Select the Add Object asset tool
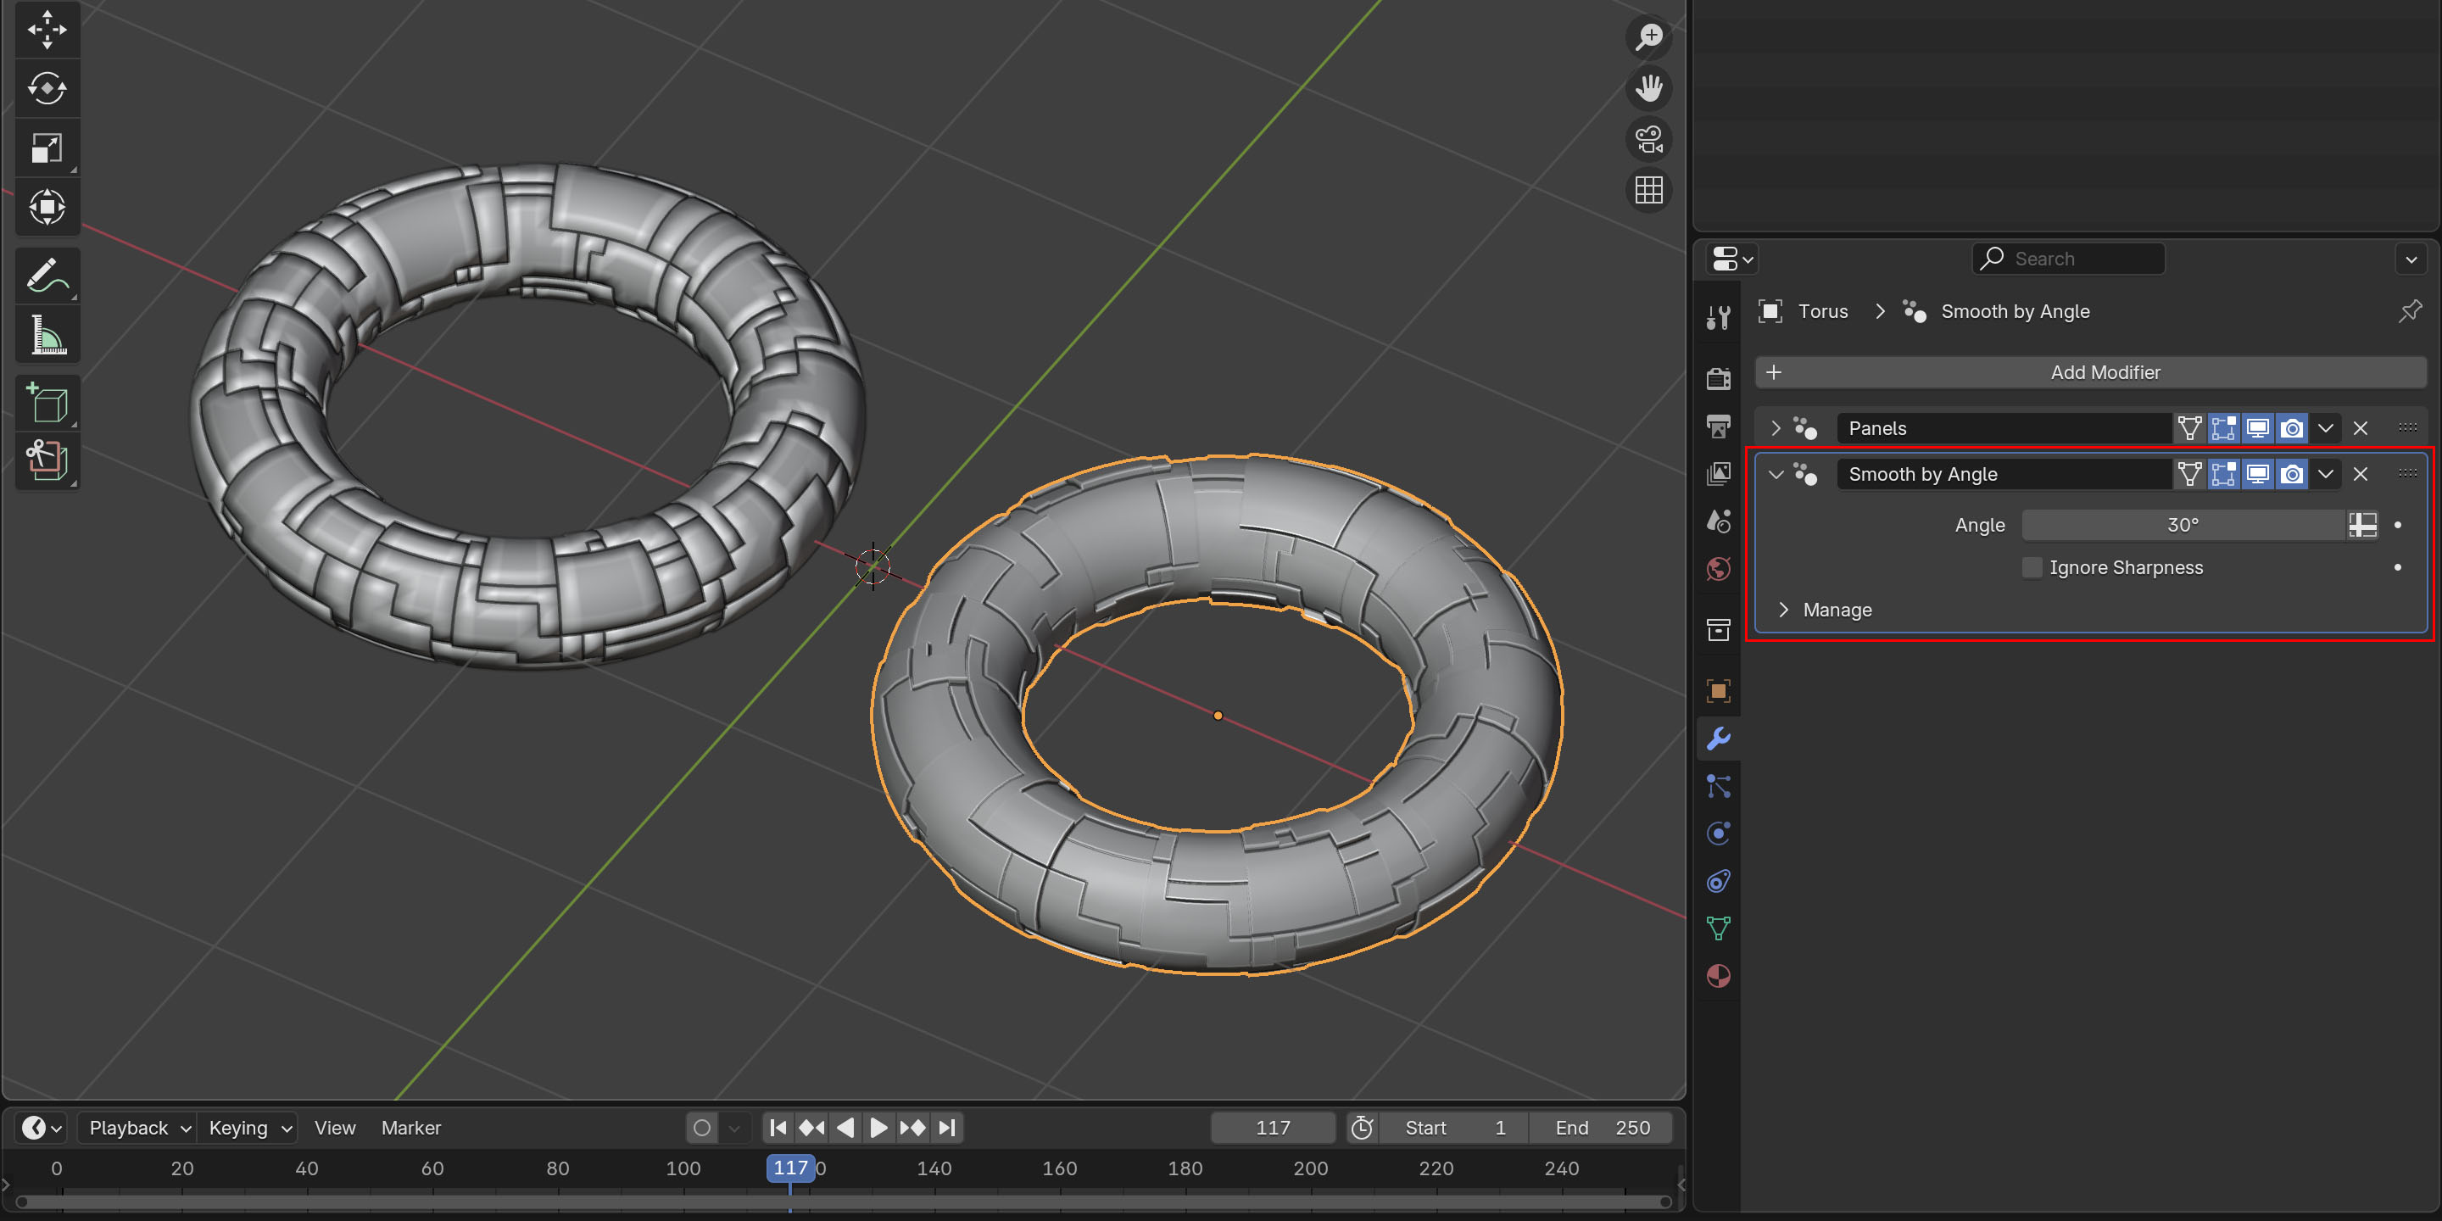 [47, 461]
